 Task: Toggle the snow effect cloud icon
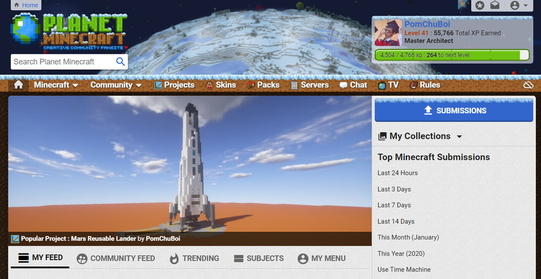(528, 85)
